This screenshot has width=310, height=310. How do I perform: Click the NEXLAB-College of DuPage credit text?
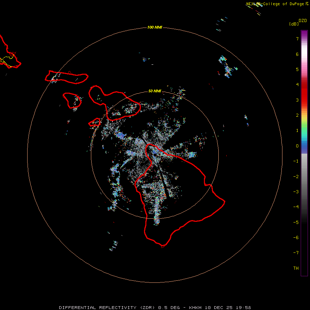click(275, 4)
